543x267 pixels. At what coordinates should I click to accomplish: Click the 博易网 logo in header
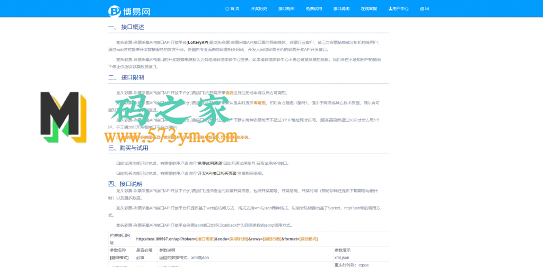click(129, 10)
